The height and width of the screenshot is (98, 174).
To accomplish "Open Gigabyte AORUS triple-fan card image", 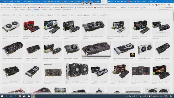I will 13,49.
